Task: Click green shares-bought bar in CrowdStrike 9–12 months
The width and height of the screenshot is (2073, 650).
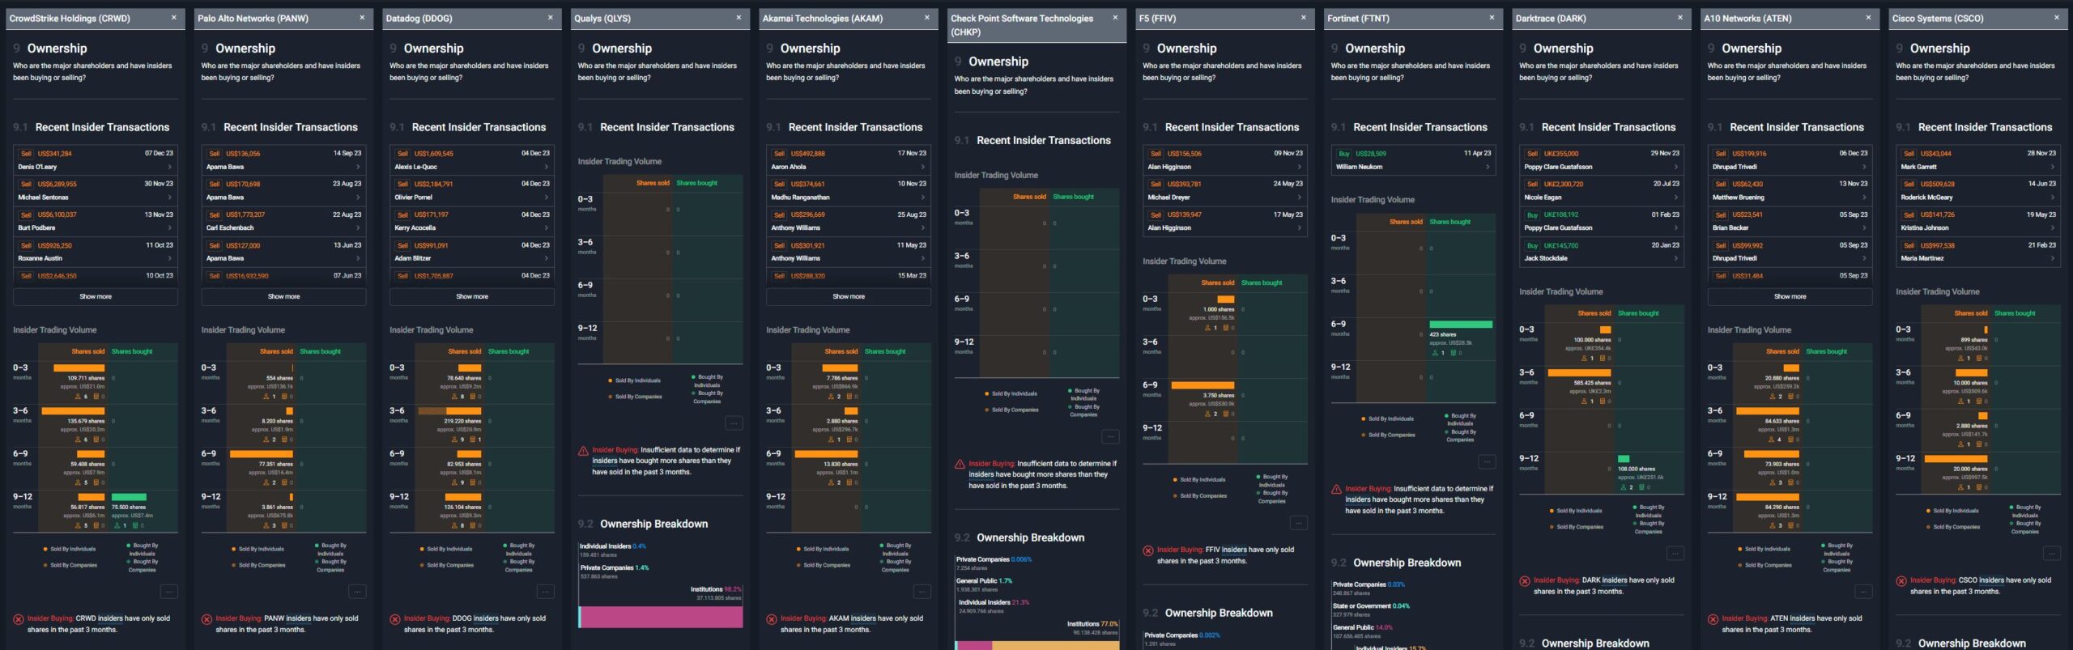Action: 129,497
